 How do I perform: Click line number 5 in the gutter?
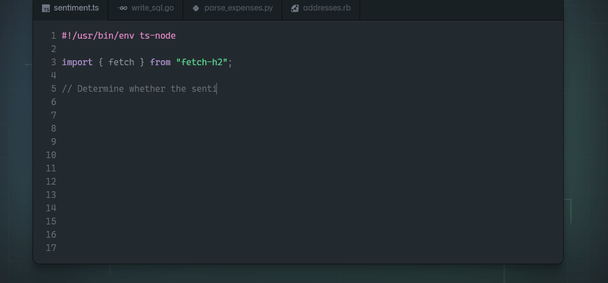pos(54,89)
